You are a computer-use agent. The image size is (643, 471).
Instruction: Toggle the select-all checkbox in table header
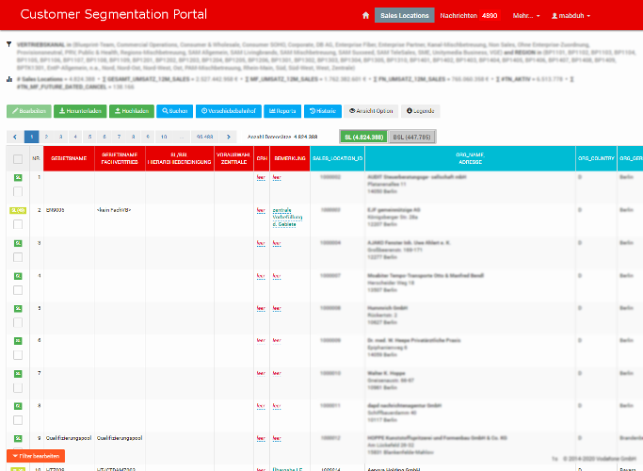pyautogui.click(x=18, y=160)
